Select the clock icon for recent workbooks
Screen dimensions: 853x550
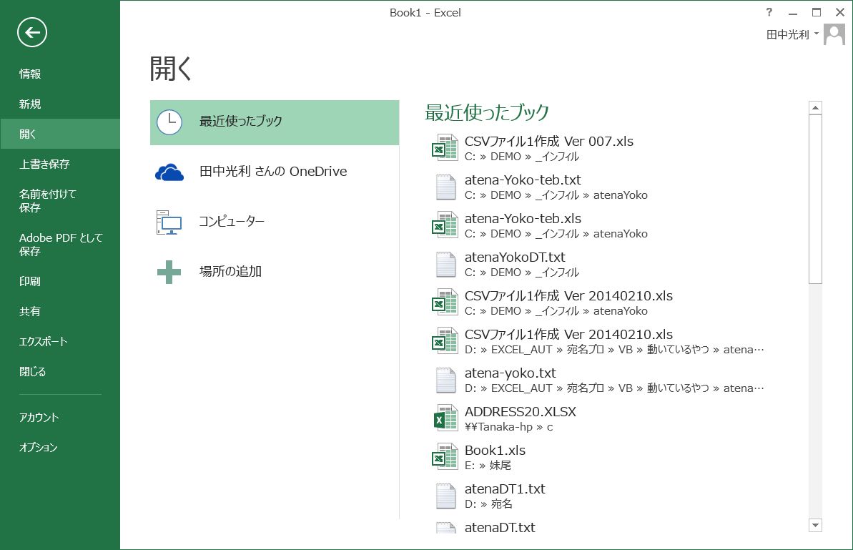point(169,122)
